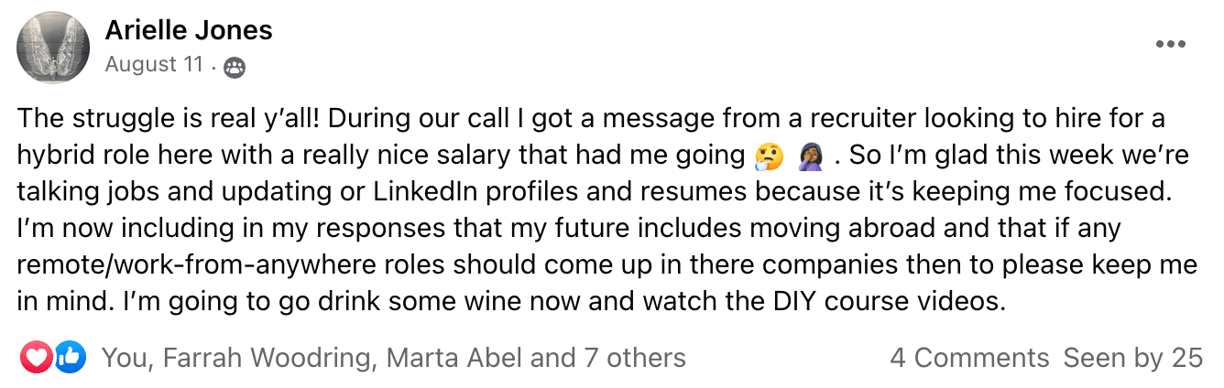
Task: Open the 4 Comments link
Action: tap(969, 358)
